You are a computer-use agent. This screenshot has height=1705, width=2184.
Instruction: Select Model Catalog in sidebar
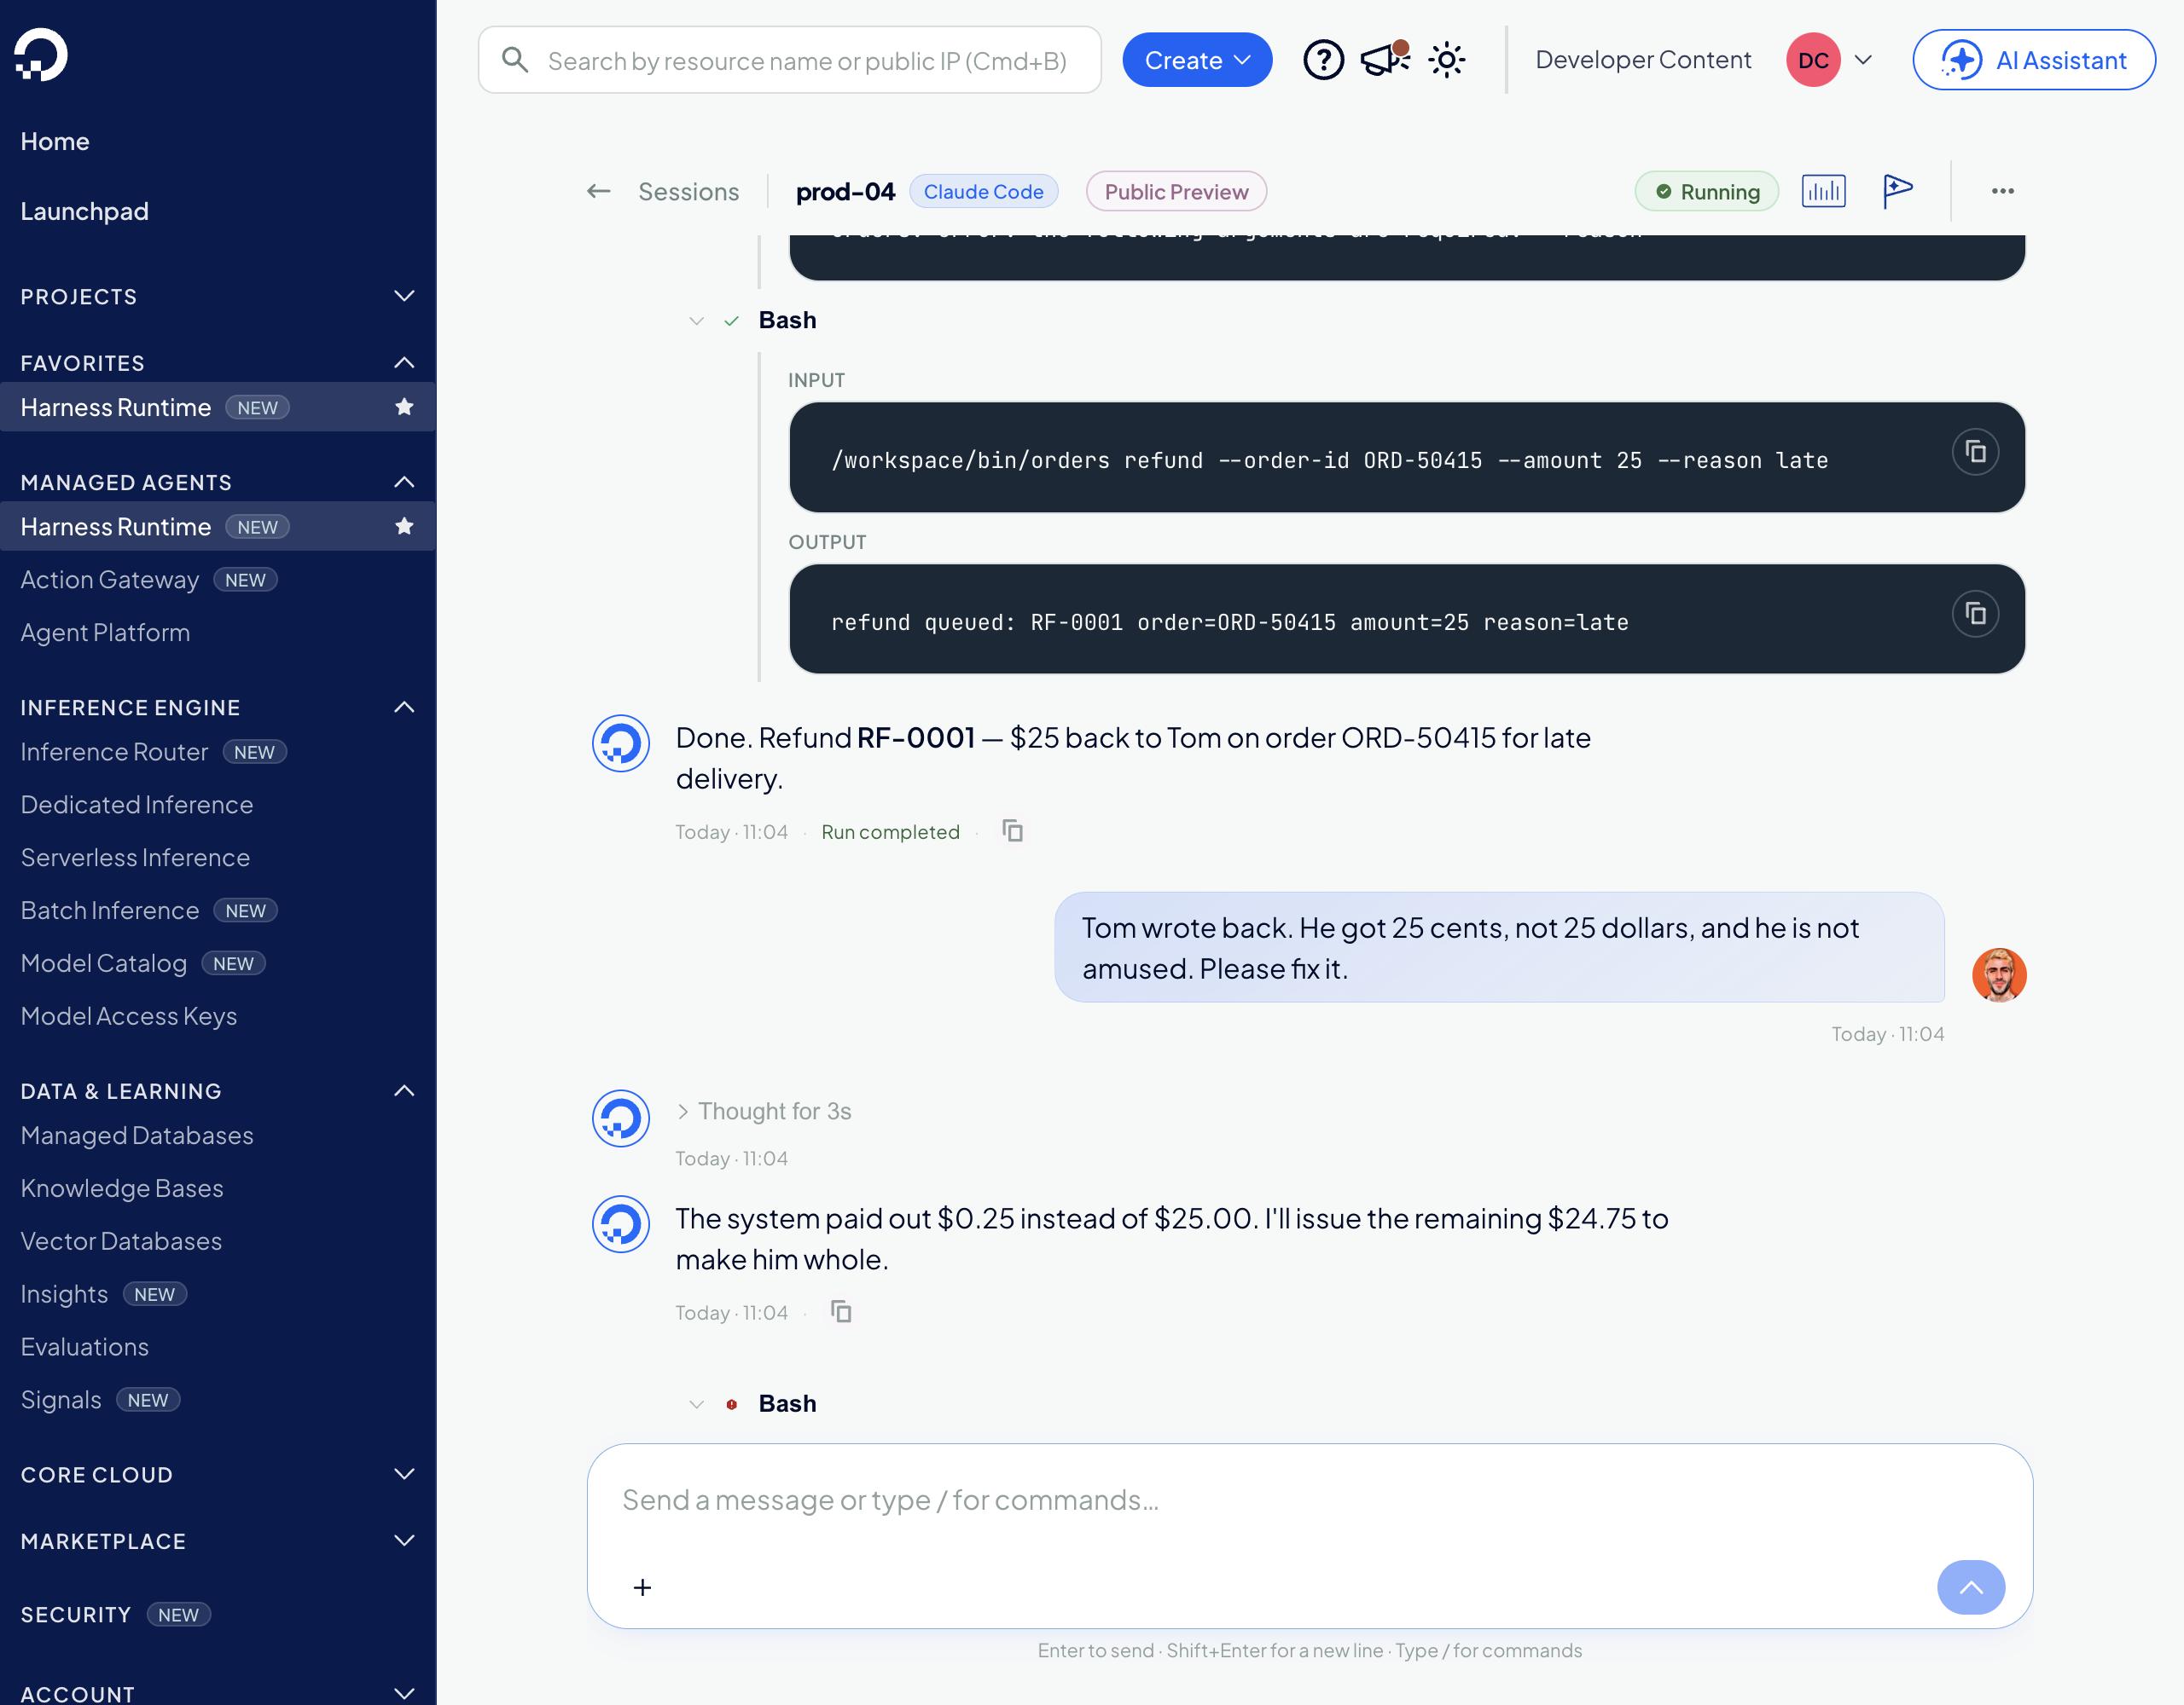click(104, 963)
